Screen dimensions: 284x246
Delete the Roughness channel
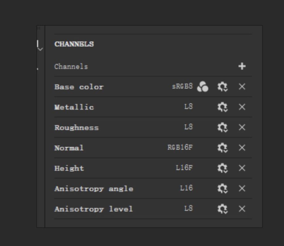point(242,128)
